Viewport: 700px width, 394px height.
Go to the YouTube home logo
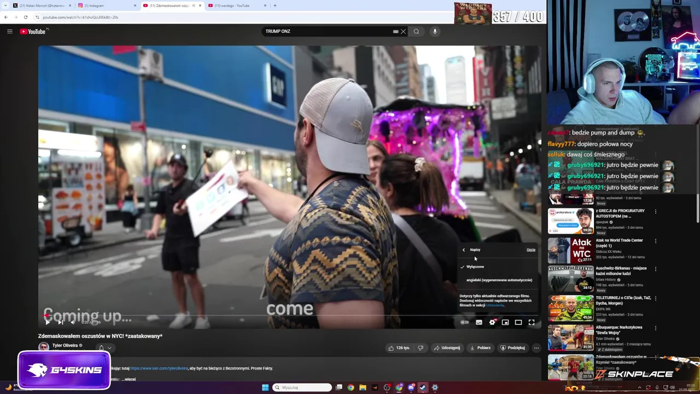tap(33, 31)
